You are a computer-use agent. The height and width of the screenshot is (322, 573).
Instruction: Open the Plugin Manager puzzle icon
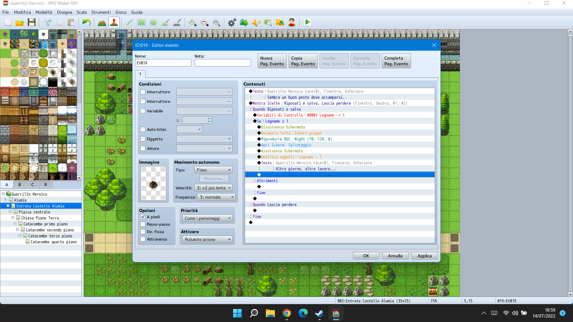click(244, 22)
